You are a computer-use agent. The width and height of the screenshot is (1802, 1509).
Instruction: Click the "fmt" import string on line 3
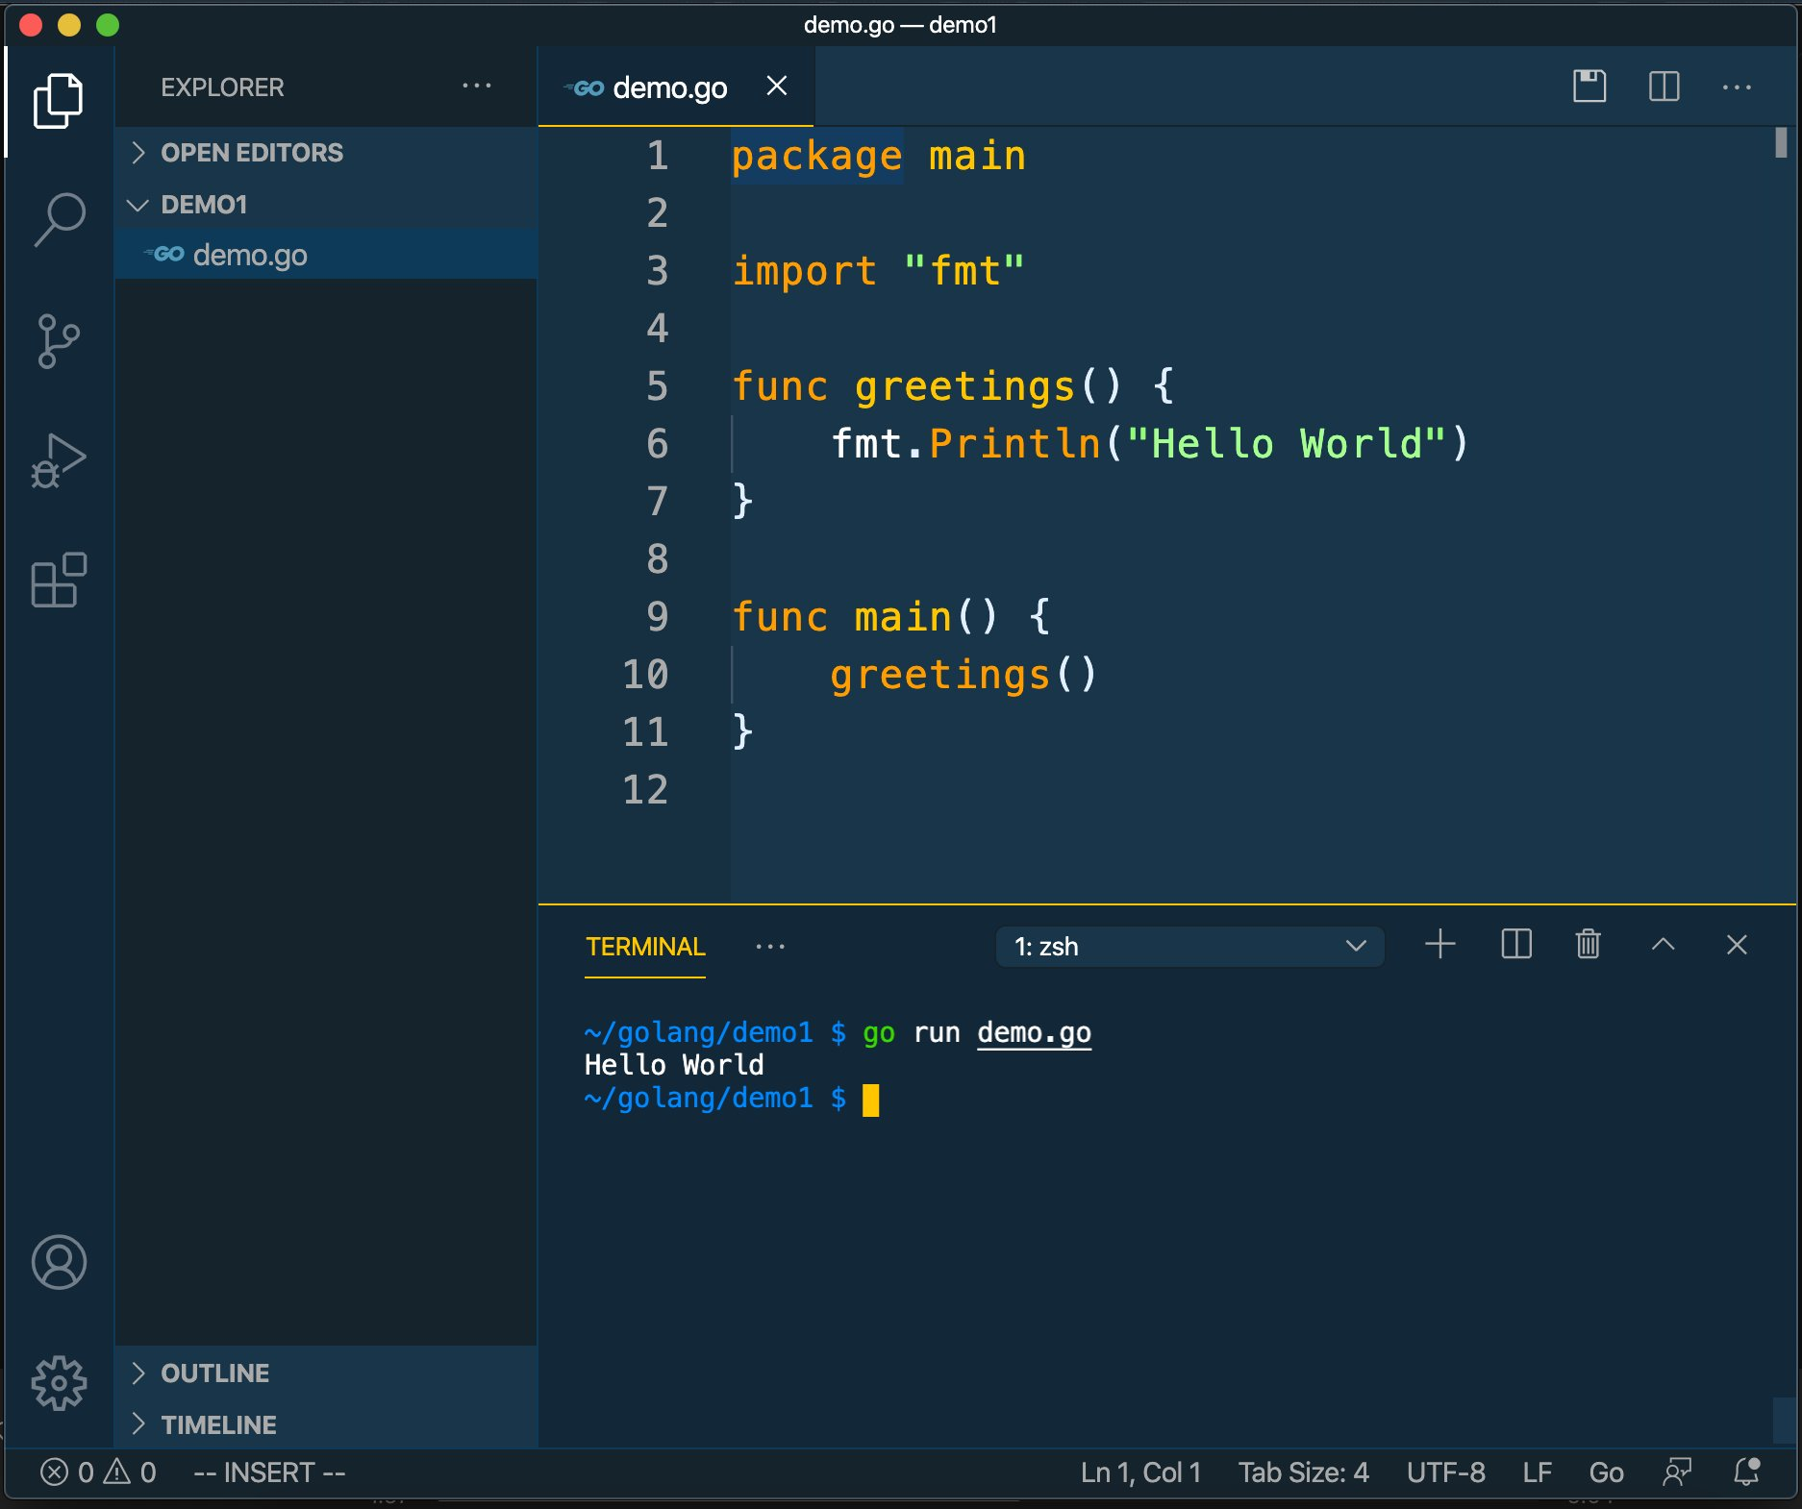[964, 271]
